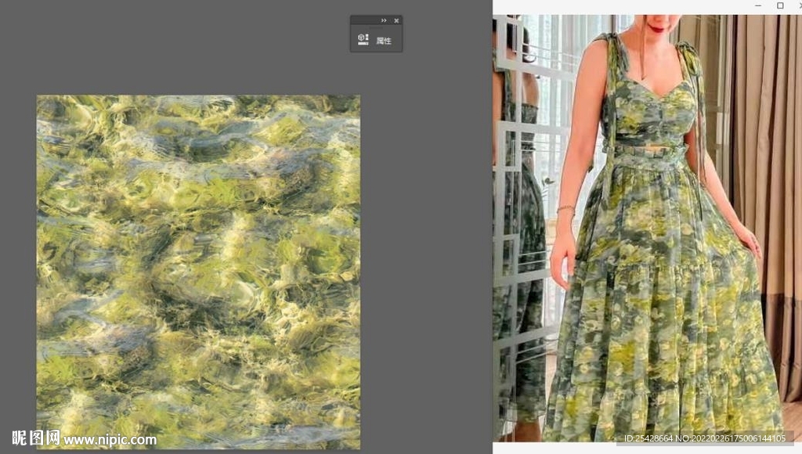Close the floating 属性 panel
This screenshot has height=454, width=802.
click(x=396, y=20)
